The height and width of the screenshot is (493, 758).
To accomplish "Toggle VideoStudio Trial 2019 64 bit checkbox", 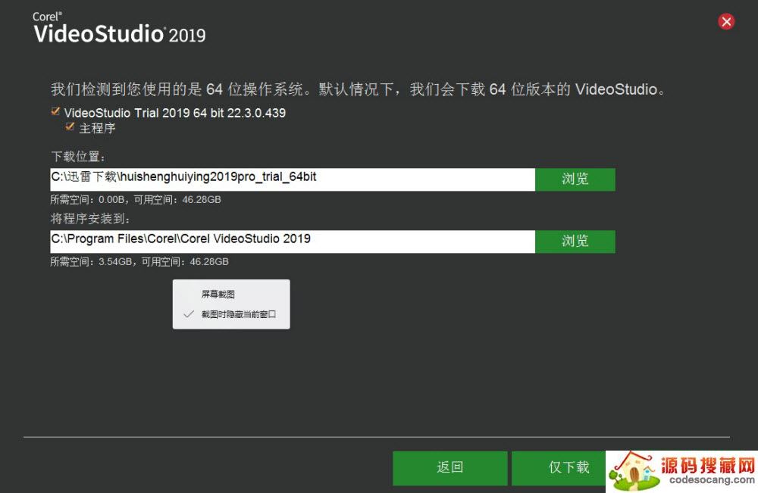I will click(55, 112).
